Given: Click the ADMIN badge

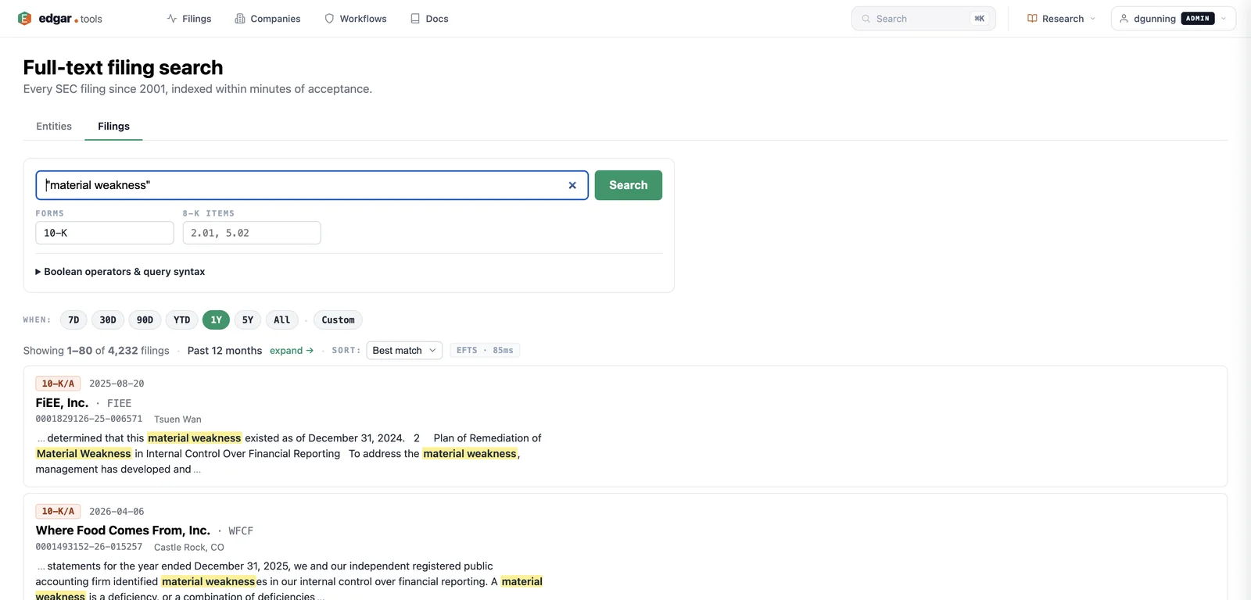Looking at the screenshot, I should pos(1198,19).
